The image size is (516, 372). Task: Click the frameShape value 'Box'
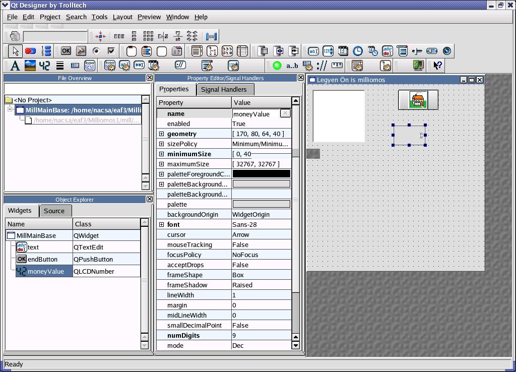tap(262, 275)
